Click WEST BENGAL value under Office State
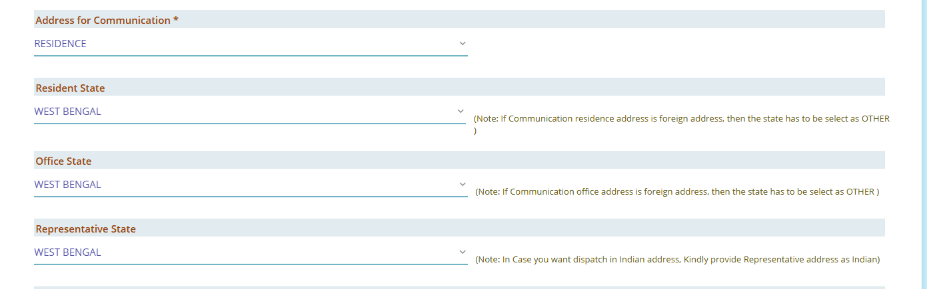Viewport: 927px width, 289px height. (68, 185)
